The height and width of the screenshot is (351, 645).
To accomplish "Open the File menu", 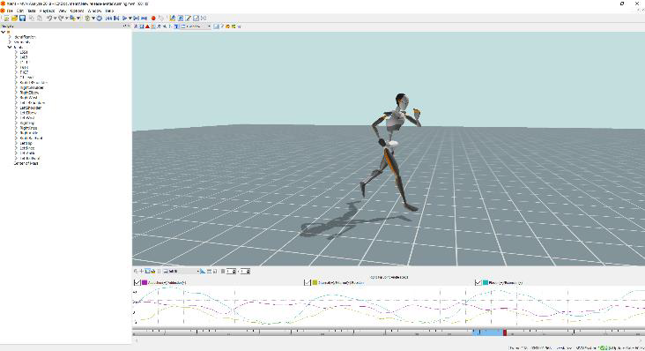I will 10,11.
